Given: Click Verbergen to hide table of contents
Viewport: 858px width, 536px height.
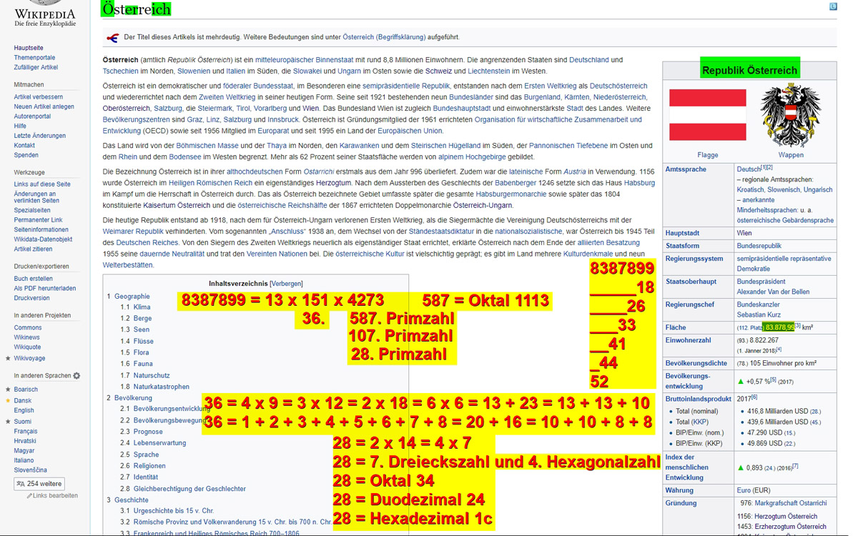Looking at the screenshot, I should (x=286, y=284).
